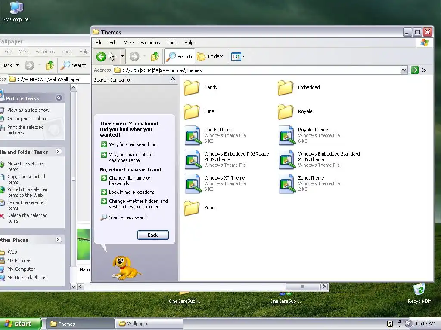Click the Themes taskbar button
Viewport: 441px width, 330px height.
click(x=80, y=324)
